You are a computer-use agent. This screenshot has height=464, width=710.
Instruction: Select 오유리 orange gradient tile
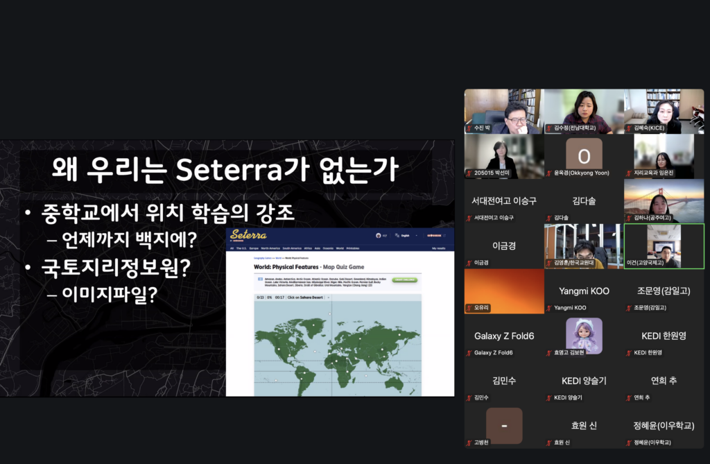(504, 291)
